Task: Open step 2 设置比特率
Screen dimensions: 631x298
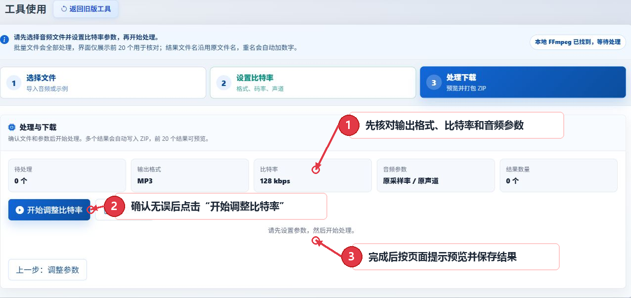Action: [x=313, y=83]
